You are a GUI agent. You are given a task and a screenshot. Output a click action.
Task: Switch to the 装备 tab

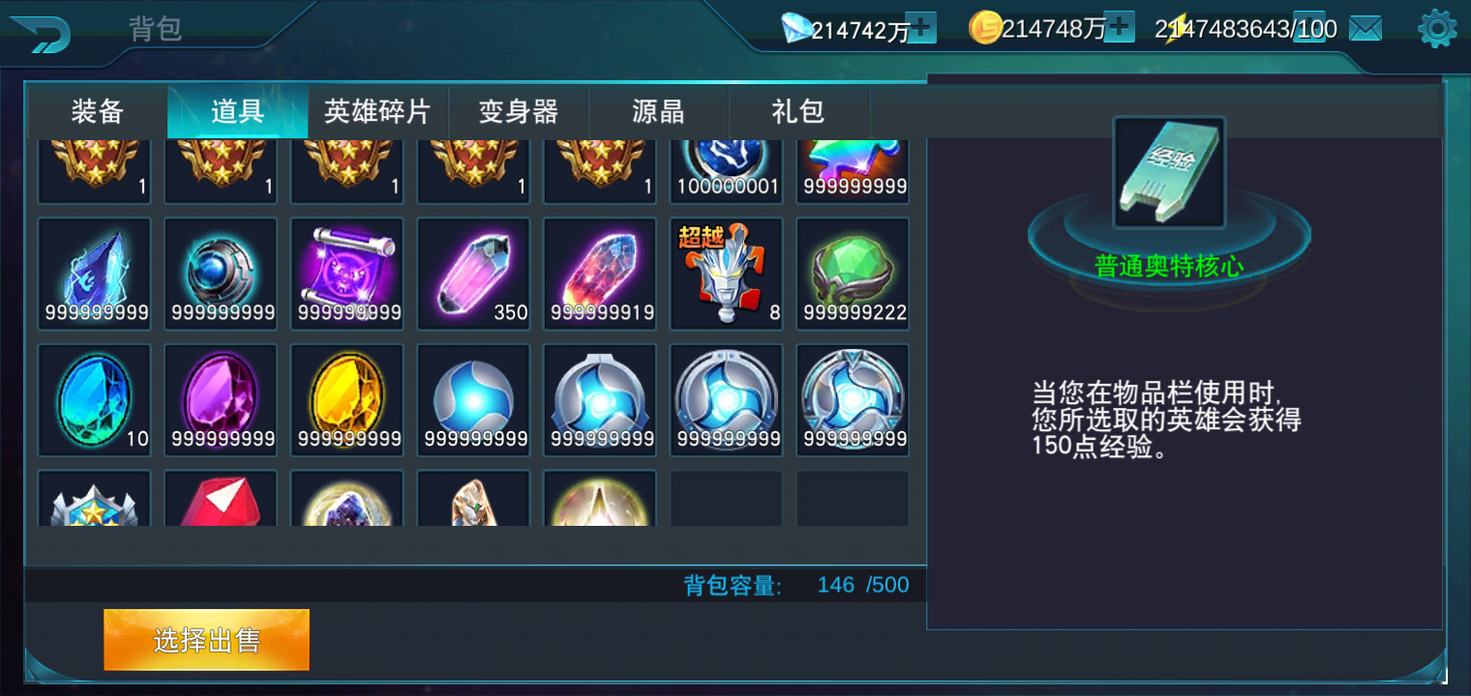[x=98, y=111]
